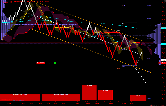Image resolution: width=166 pixels, height=106 pixels.
Task: Click the 12 nov date label
Action: click(x=63, y=103)
